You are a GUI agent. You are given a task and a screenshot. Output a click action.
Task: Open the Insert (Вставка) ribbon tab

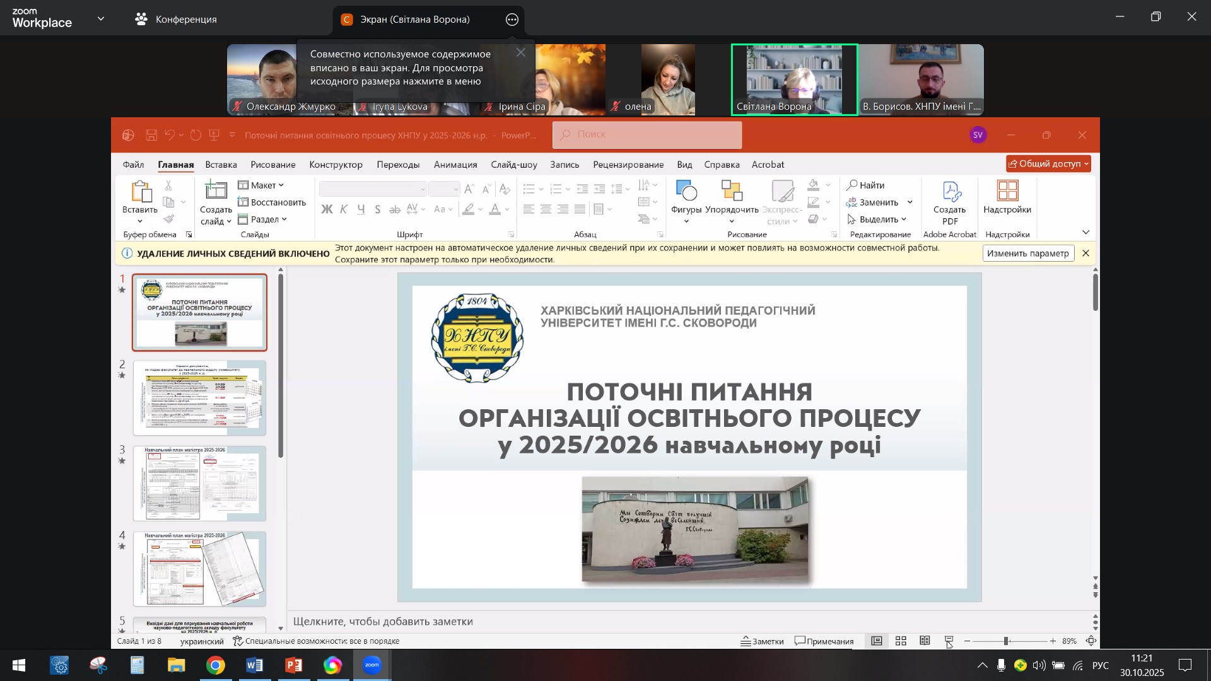click(x=221, y=165)
